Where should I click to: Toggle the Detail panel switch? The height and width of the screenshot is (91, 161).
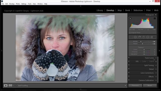129,69
